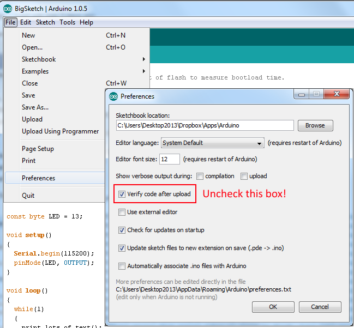
Task: Click the 'const byte LED = 13;' code line
Action: click(x=45, y=216)
